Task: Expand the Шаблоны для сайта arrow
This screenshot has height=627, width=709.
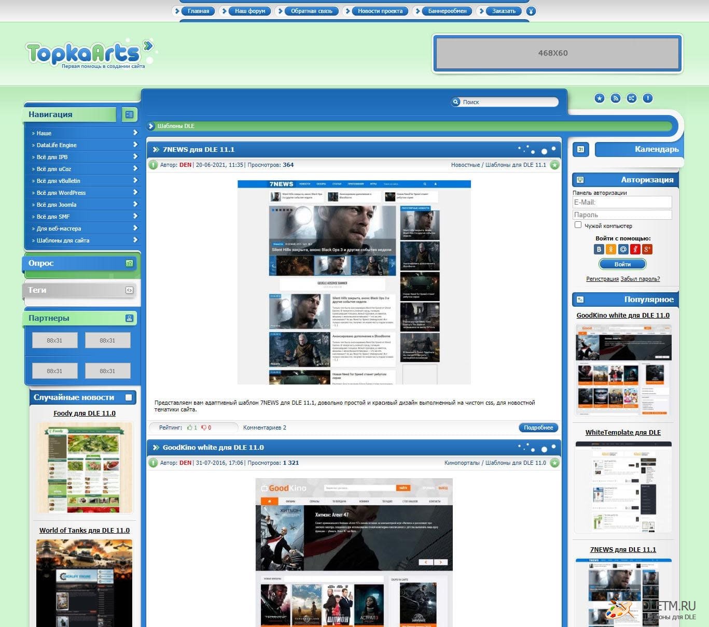Action: pos(135,240)
